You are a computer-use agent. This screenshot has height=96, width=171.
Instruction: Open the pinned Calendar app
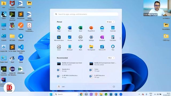coord(113,29)
